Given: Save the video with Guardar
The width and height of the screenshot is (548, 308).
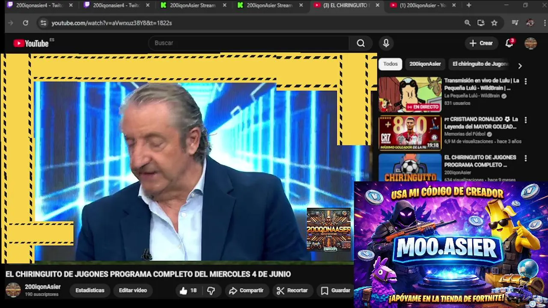Looking at the screenshot, I should tap(336, 290).
